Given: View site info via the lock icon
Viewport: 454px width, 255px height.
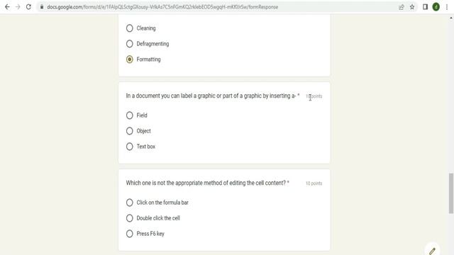Looking at the screenshot, I should [42, 7].
